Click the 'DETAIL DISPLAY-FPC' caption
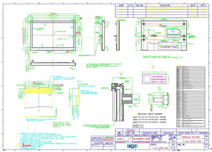Screen dimensions: 212x152 tap(61, 123)
